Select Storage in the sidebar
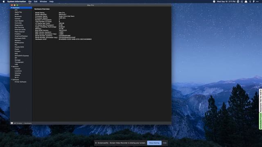 (18, 60)
